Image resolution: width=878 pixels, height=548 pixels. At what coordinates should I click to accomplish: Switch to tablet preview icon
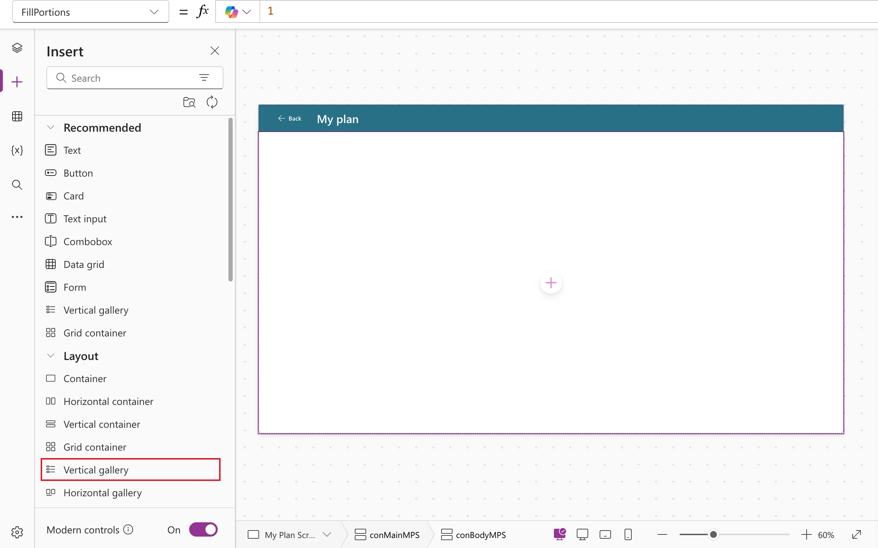605,534
